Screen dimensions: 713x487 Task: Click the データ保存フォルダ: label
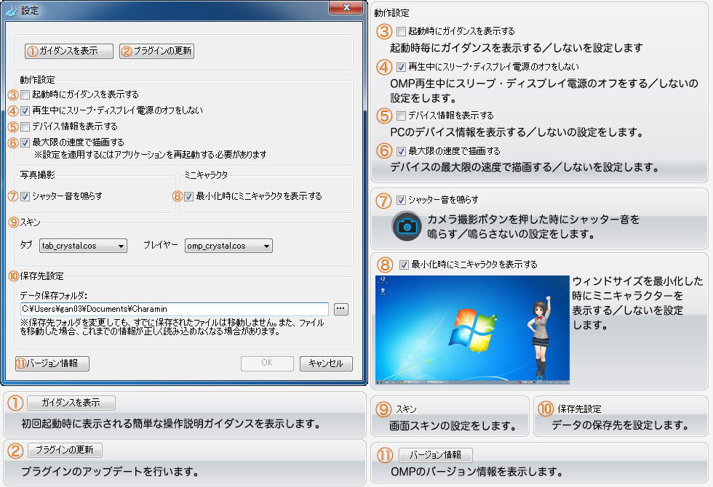[54, 296]
